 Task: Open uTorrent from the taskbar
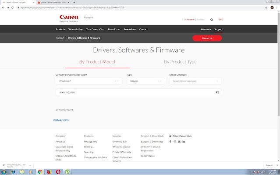[x=67, y=172]
